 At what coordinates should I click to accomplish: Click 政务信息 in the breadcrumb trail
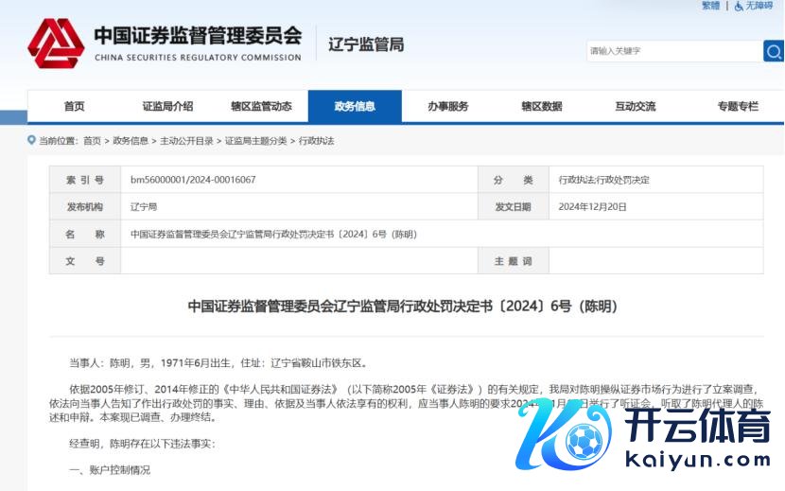coord(131,141)
